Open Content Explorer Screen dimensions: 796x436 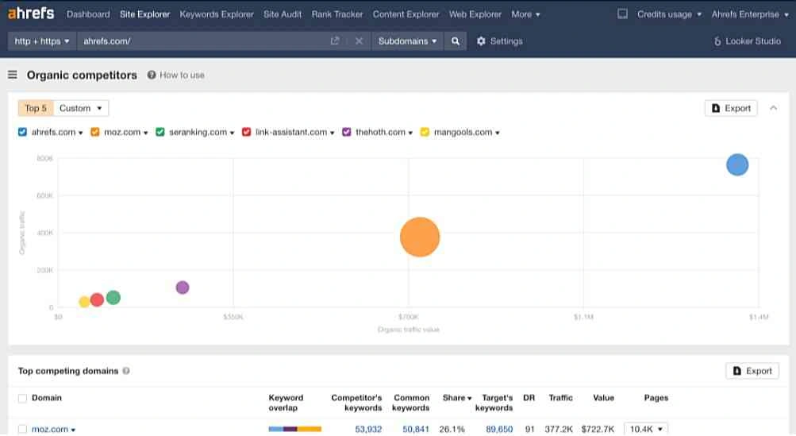(x=406, y=14)
